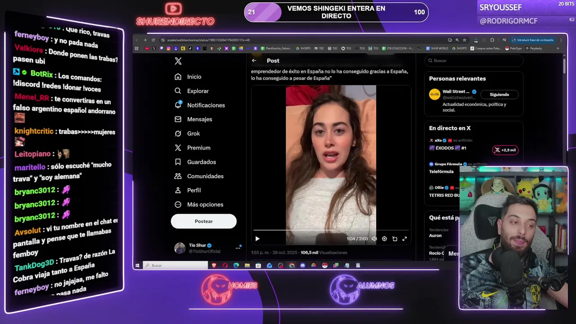The image size is (576, 324).
Task: Click the zoom magnifier in address bar
Action: (457, 40)
